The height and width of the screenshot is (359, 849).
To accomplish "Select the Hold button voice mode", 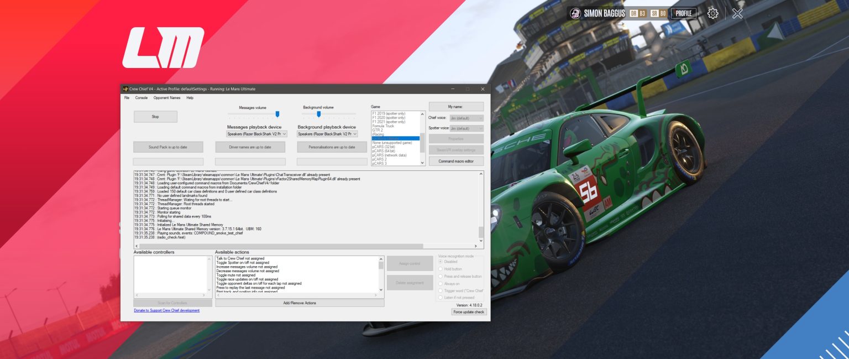I will (441, 269).
